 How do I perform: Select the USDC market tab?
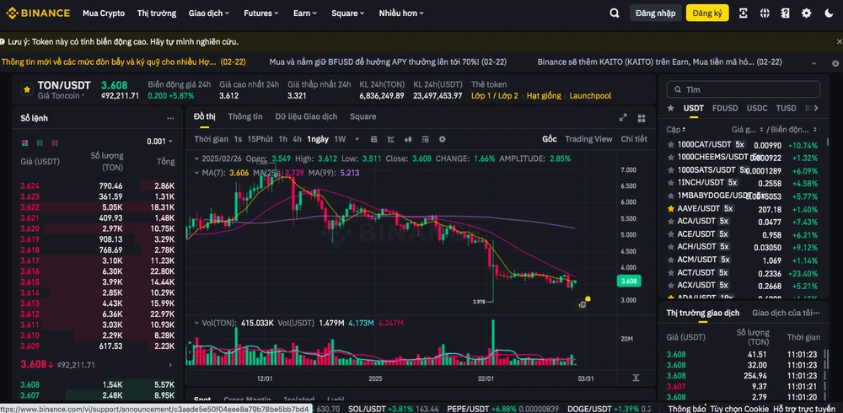757,108
